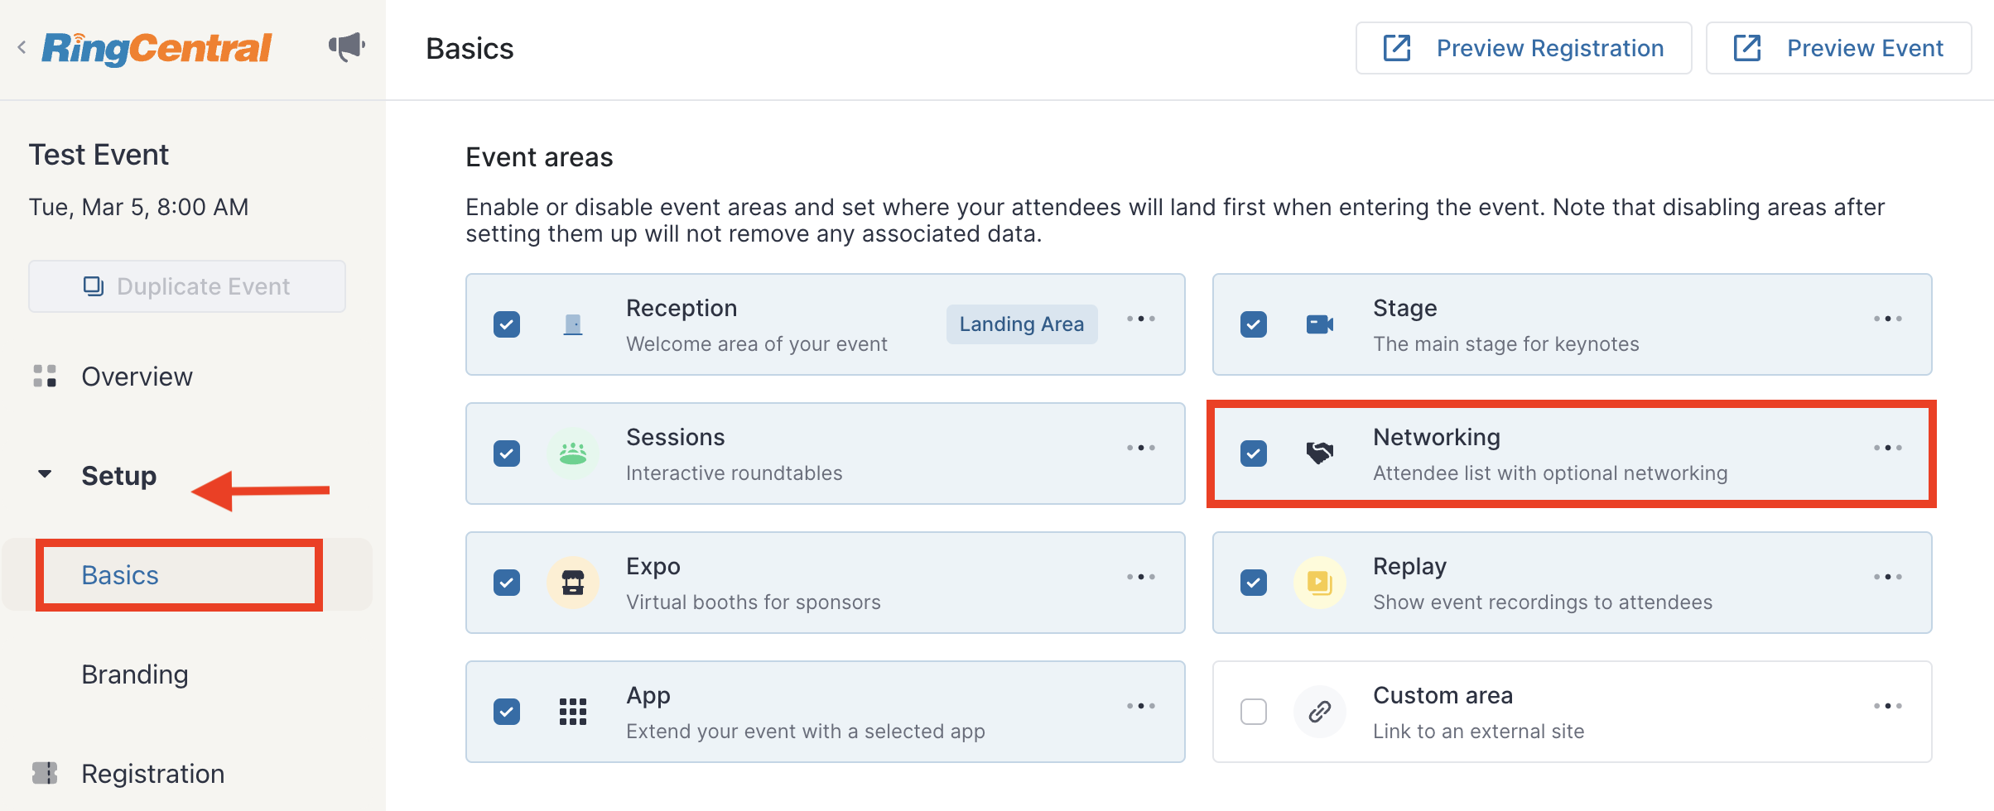Uncheck the Reception area checkbox
The height and width of the screenshot is (811, 1994).
507,324
